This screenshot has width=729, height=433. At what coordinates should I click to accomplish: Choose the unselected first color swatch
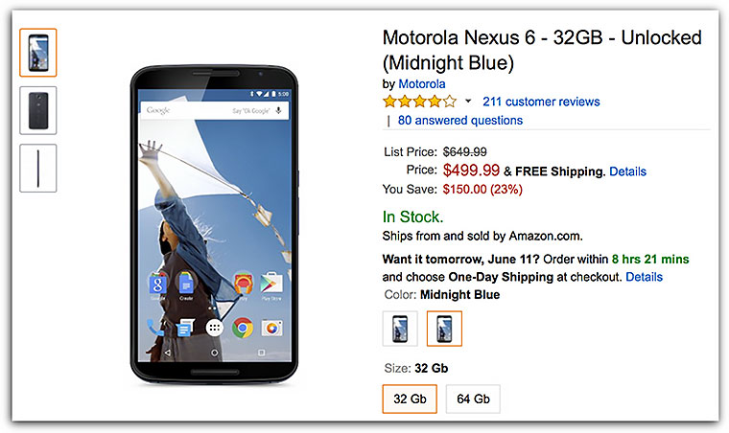tap(400, 328)
